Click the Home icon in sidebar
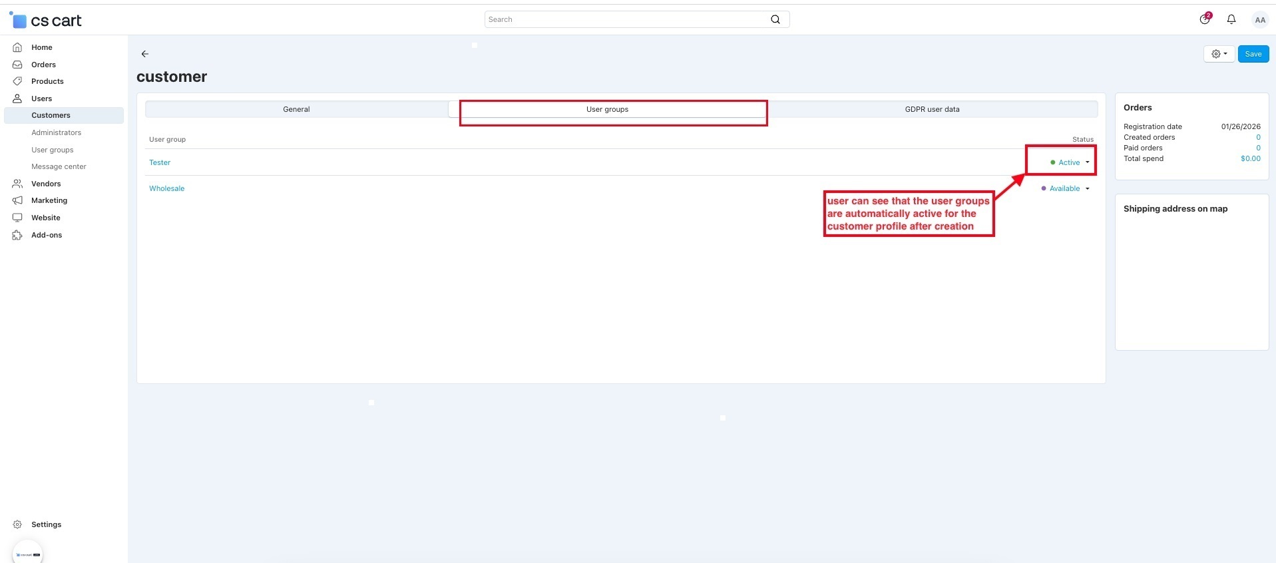 [x=18, y=47]
